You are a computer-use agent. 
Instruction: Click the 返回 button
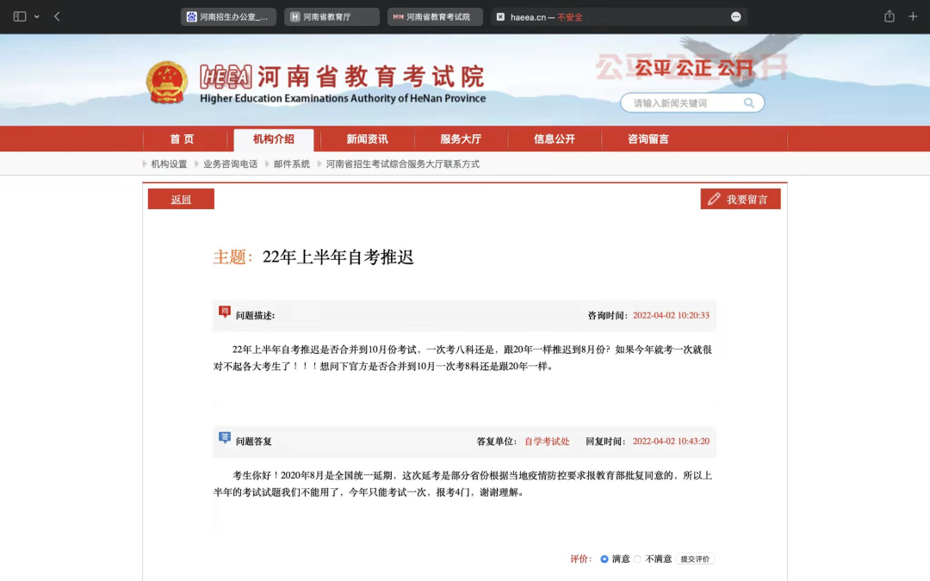click(x=181, y=200)
